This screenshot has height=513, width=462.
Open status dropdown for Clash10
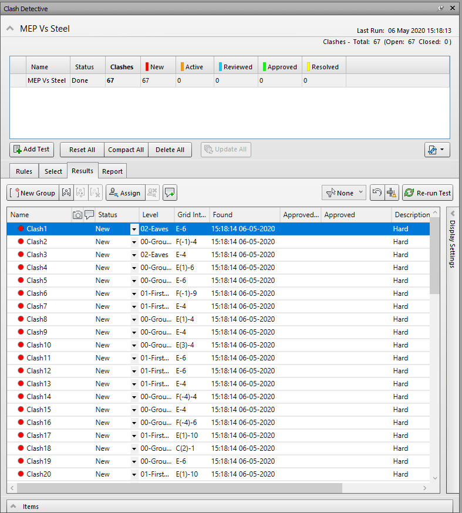point(134,345)
